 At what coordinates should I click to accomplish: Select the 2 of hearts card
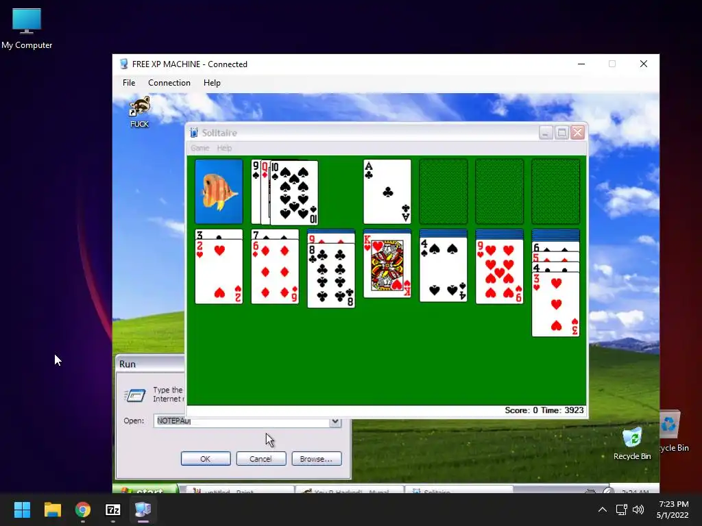pyautogui.click(x=219, y=271)
